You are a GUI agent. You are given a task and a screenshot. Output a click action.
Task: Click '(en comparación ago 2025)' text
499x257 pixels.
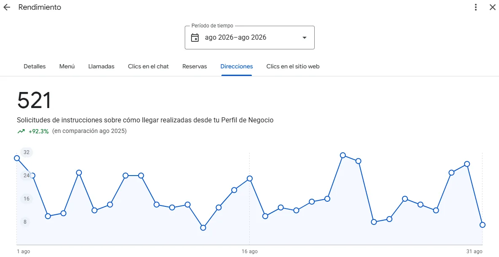(89, 131)
